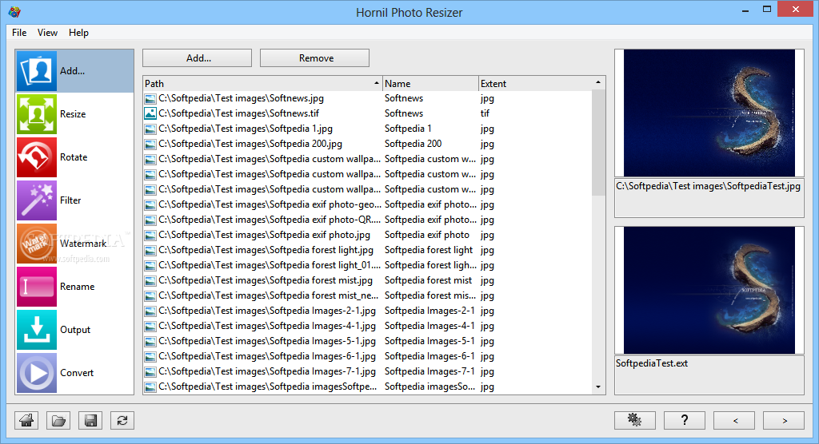819x444 pixels.
Task: Click the question mark help button
Action: [685, 421]
